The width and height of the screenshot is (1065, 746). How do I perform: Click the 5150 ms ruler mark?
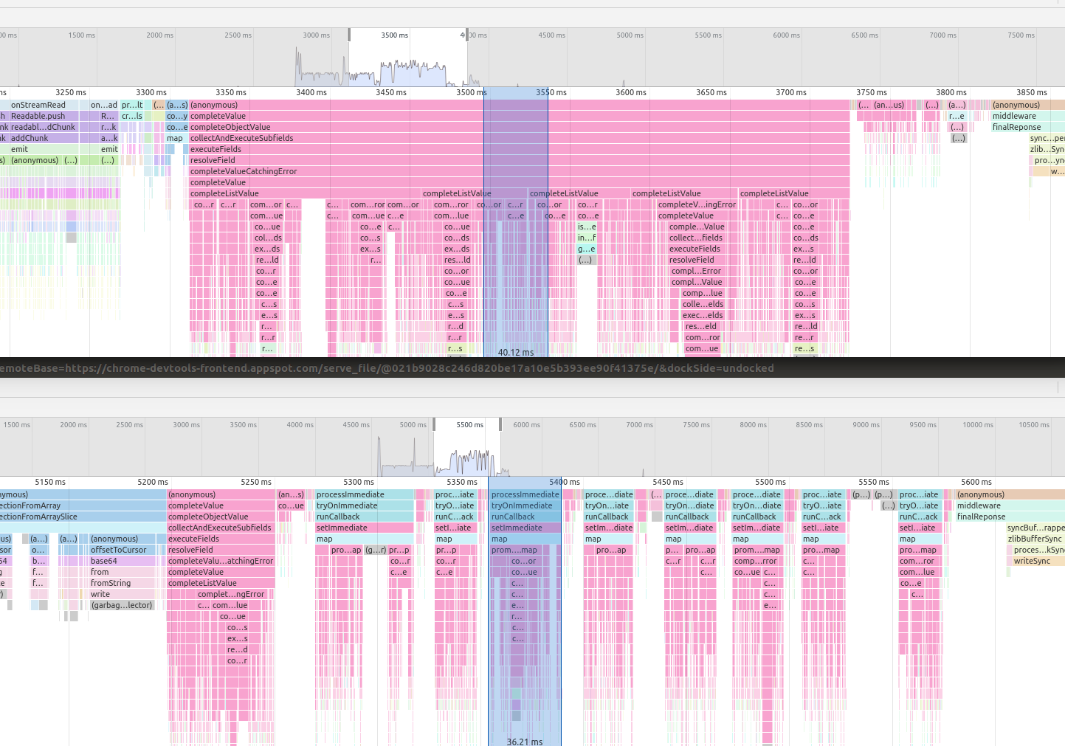pyautogui.click(x=50, y=482)
